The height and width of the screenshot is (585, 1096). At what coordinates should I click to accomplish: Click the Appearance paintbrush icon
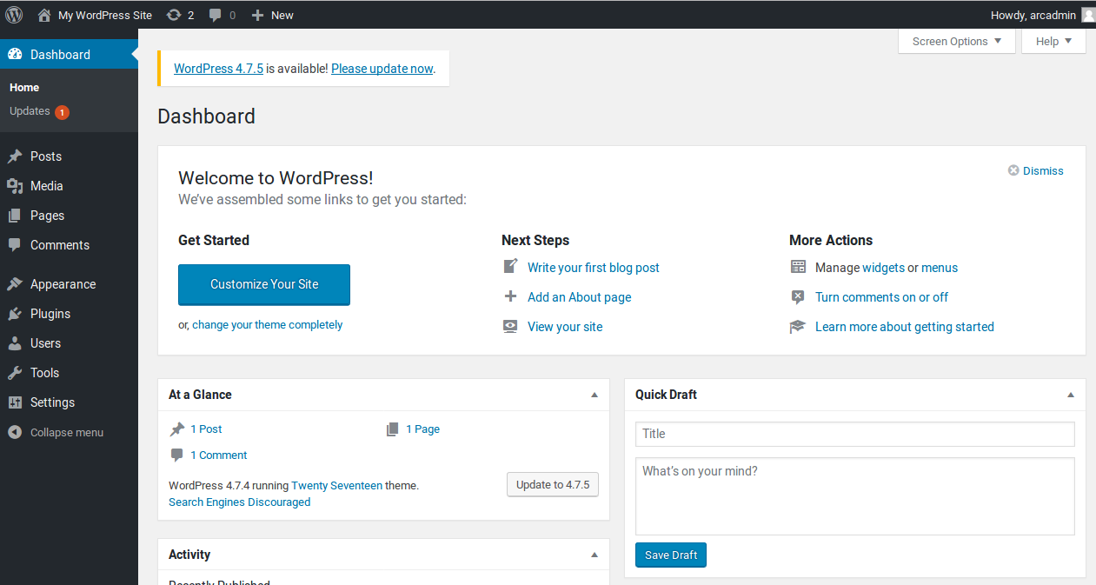tap(15, 284)
